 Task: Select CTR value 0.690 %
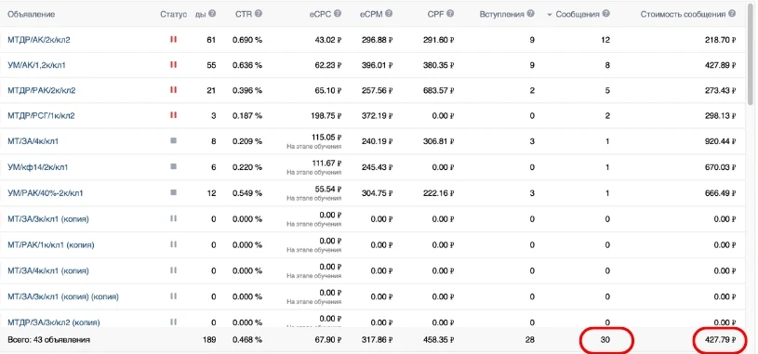(x=247, y=40)
